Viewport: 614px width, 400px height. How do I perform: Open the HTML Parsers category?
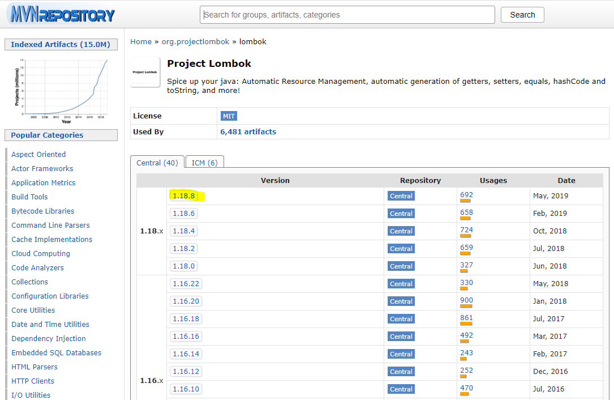[x=35, y=367]
